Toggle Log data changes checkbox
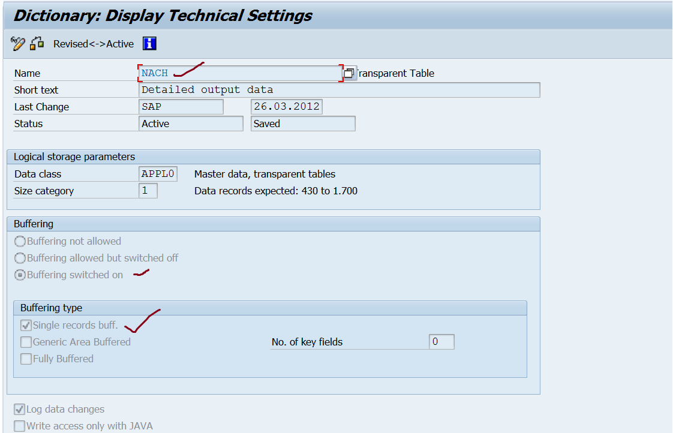Screen dimensions: 673x433 point(19,410)
